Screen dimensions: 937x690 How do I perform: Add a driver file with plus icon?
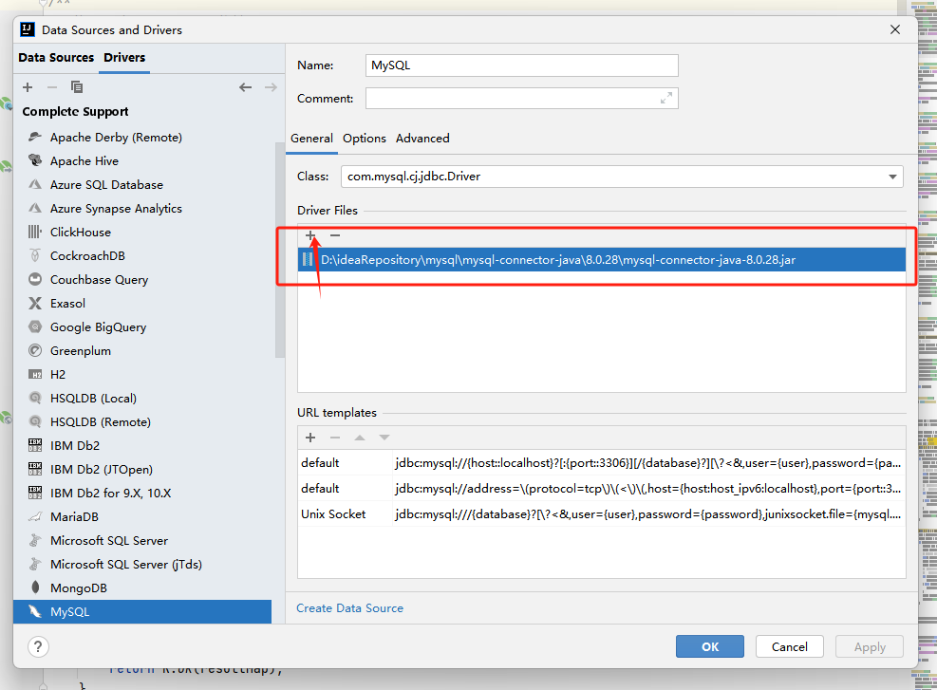(310, 235)
